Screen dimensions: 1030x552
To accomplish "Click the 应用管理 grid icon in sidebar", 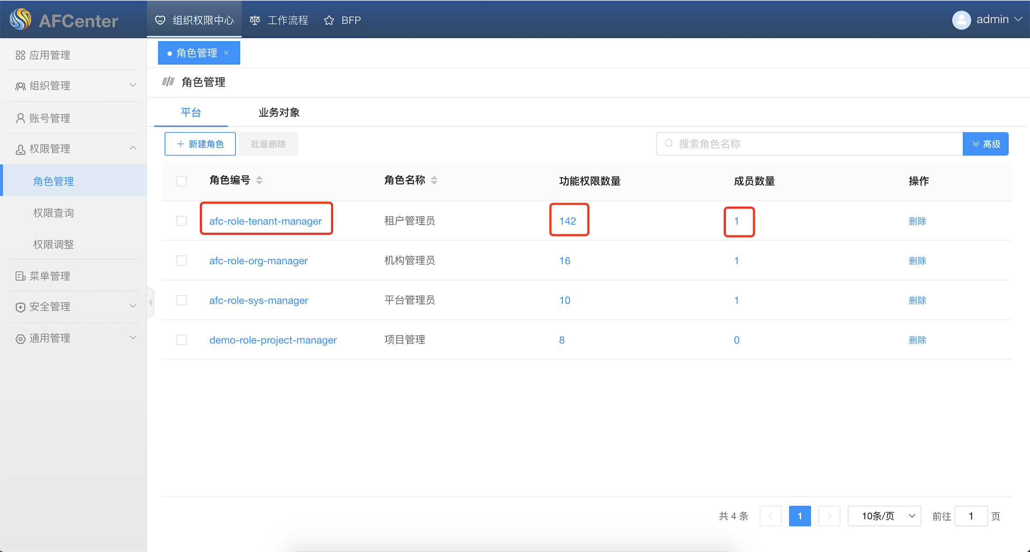I will point(20,55).
